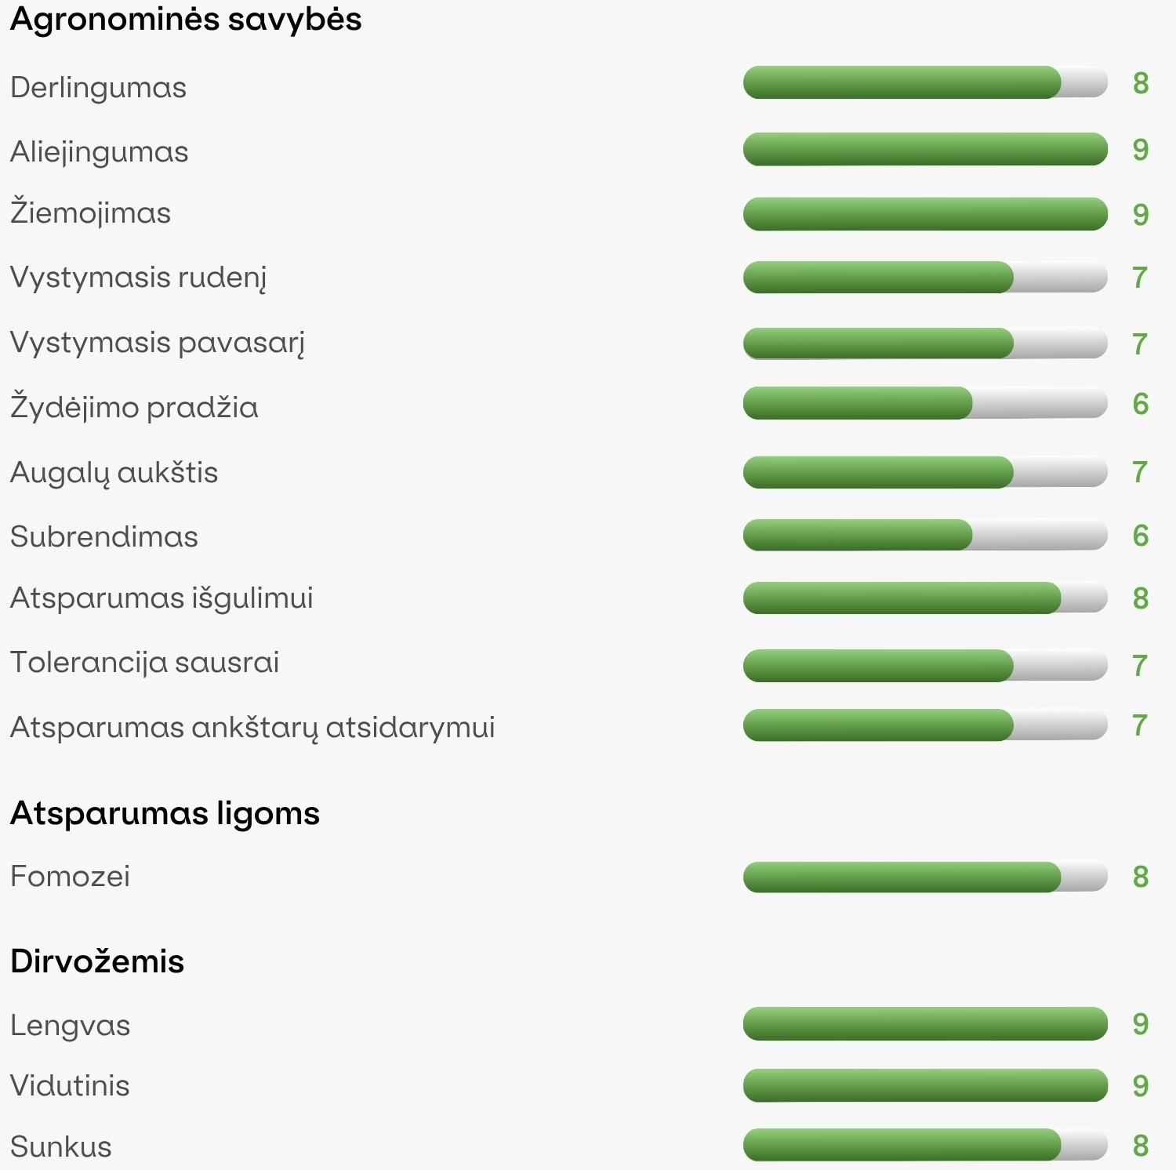Screen dimensions: 1176x1170
Task: Click the Vystymasis rudenį bar
Action: tap(925, 278)
